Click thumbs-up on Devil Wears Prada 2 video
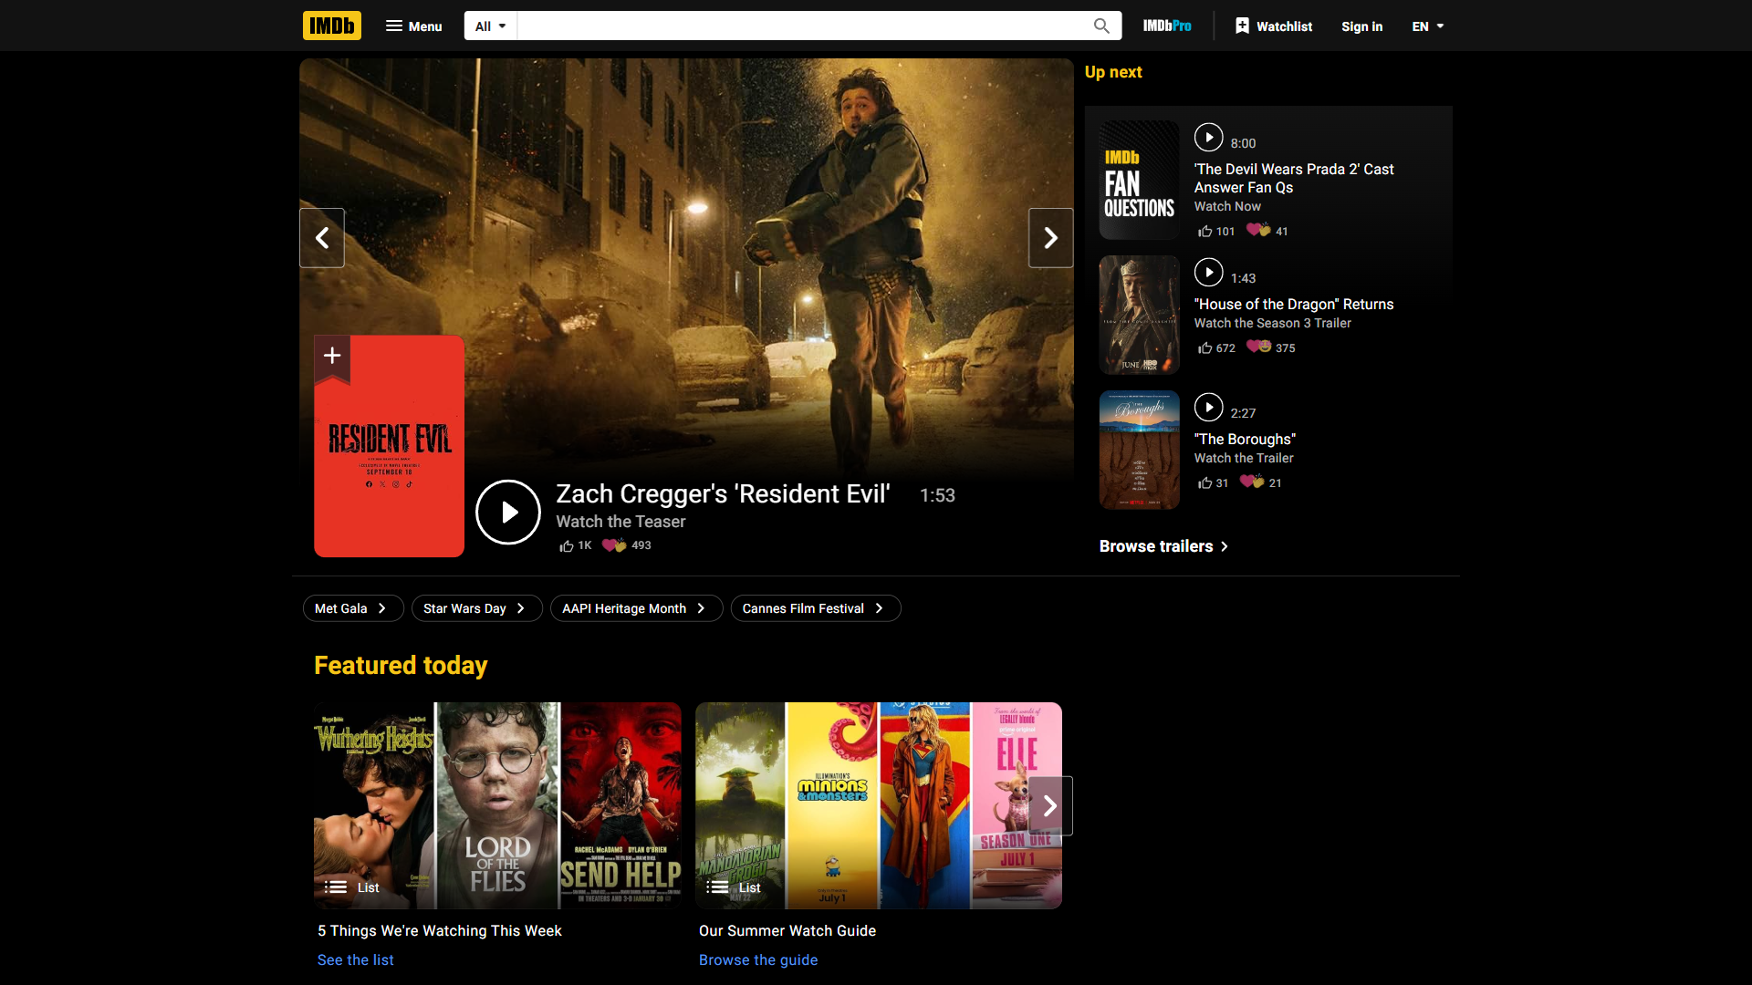1752x985 pixels. [1215, 232]
